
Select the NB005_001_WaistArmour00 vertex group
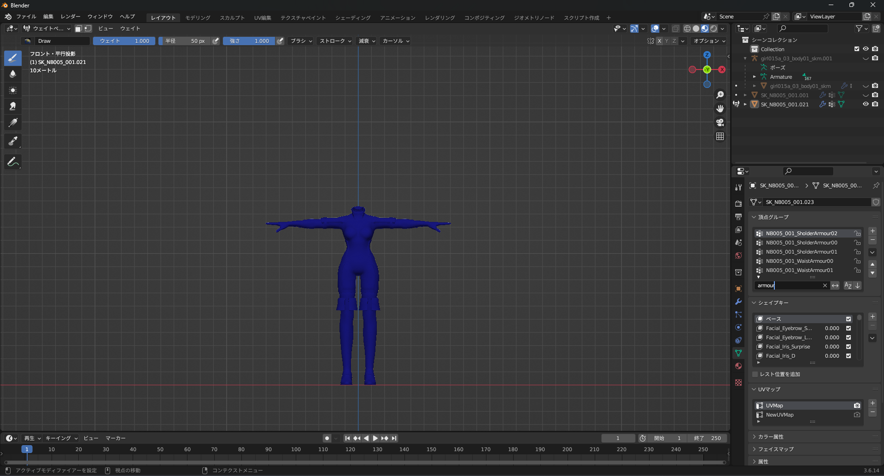[x=808, y=261]
